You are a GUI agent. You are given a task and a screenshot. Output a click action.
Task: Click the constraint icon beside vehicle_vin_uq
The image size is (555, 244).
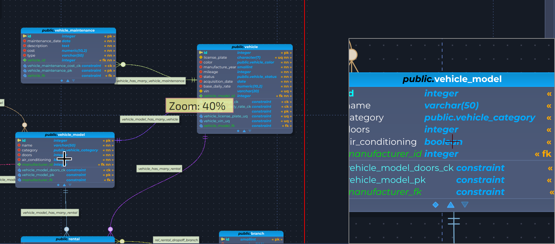pos(201,121)
